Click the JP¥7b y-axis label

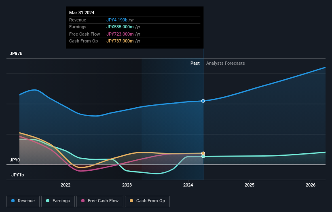(x=16, y=53)
